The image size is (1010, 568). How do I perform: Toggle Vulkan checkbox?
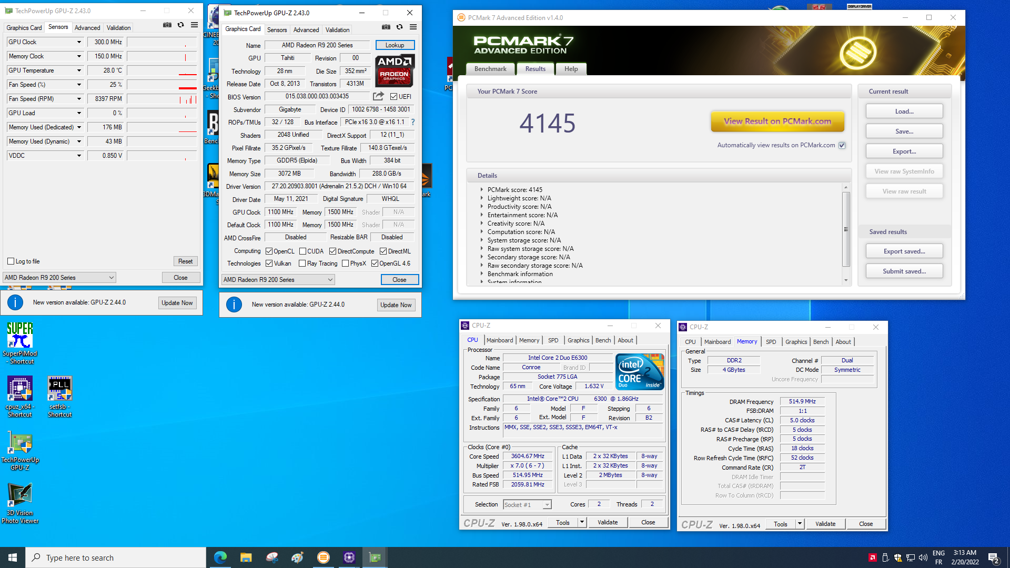(x=269, y=263)
